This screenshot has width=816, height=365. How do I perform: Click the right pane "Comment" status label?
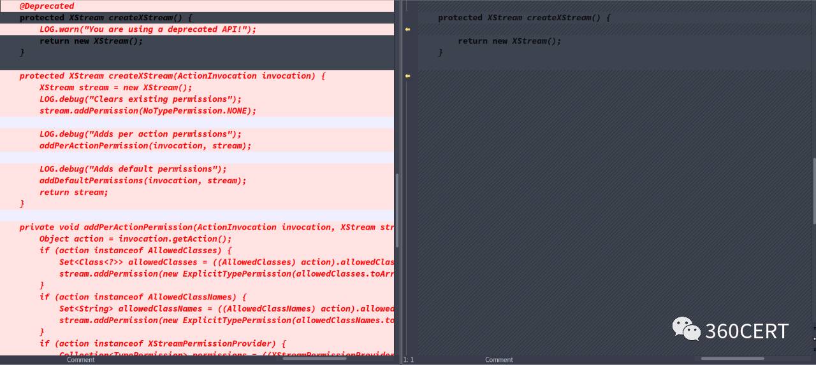tap(499, 360)
